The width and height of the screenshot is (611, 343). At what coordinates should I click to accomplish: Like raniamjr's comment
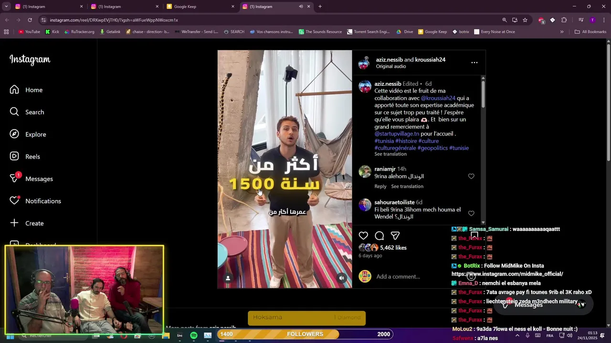pos(471,176)
